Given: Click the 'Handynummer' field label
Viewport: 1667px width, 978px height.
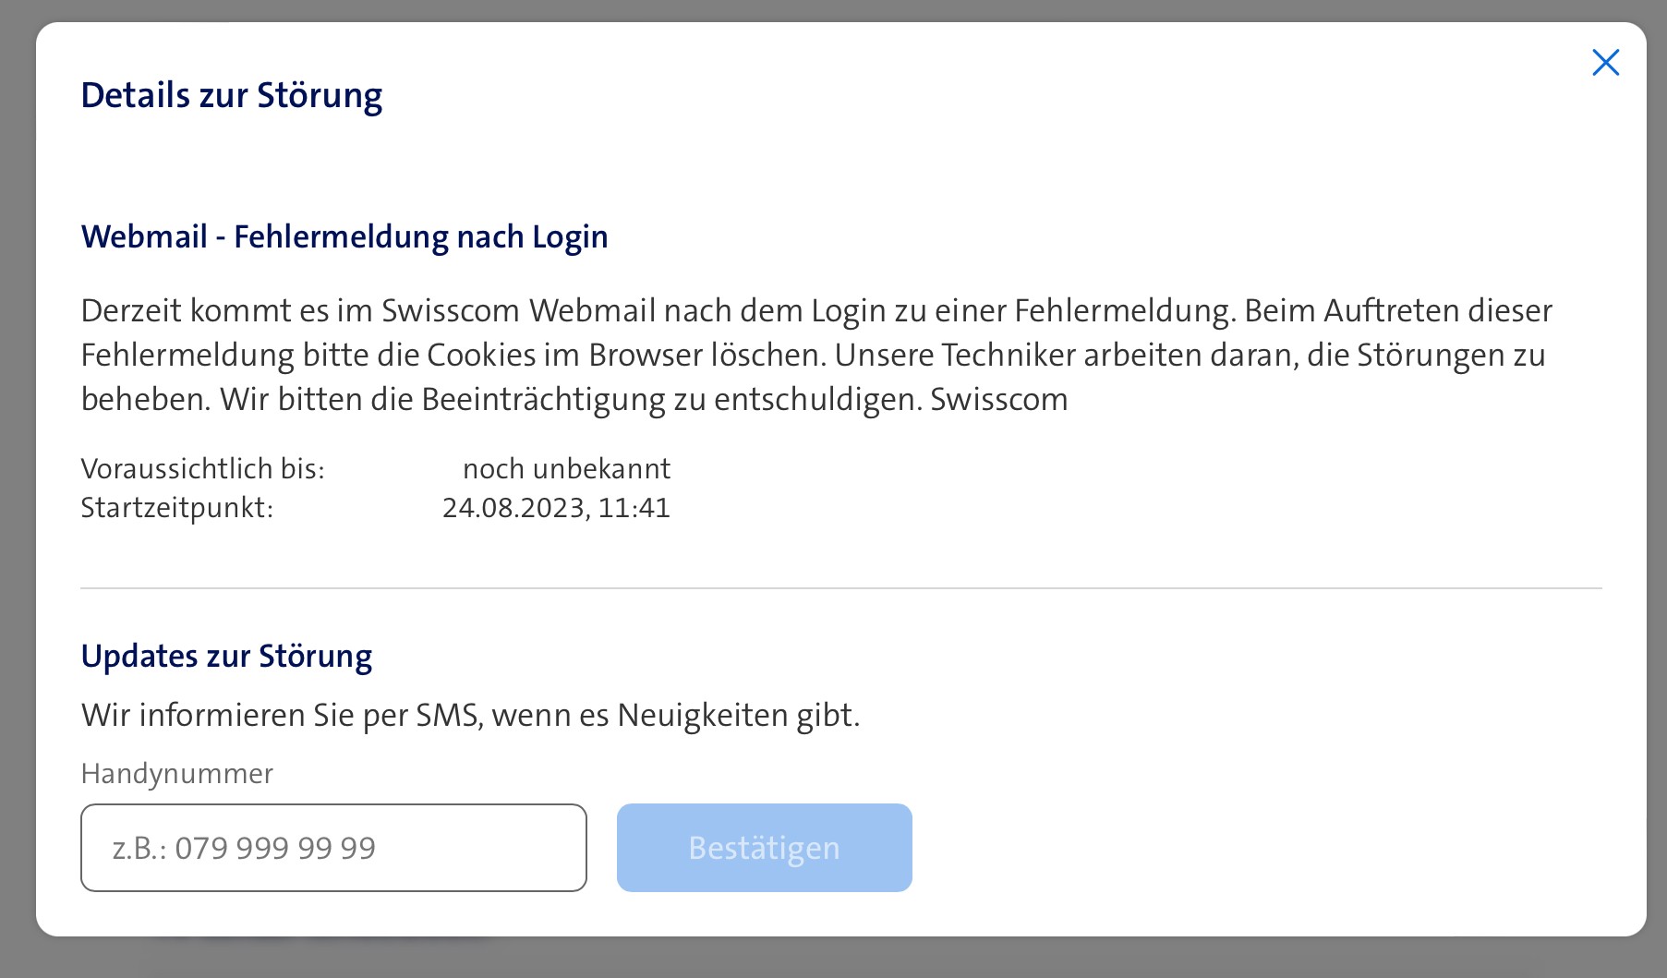Looking at the screenshot, I should (176, 774).
